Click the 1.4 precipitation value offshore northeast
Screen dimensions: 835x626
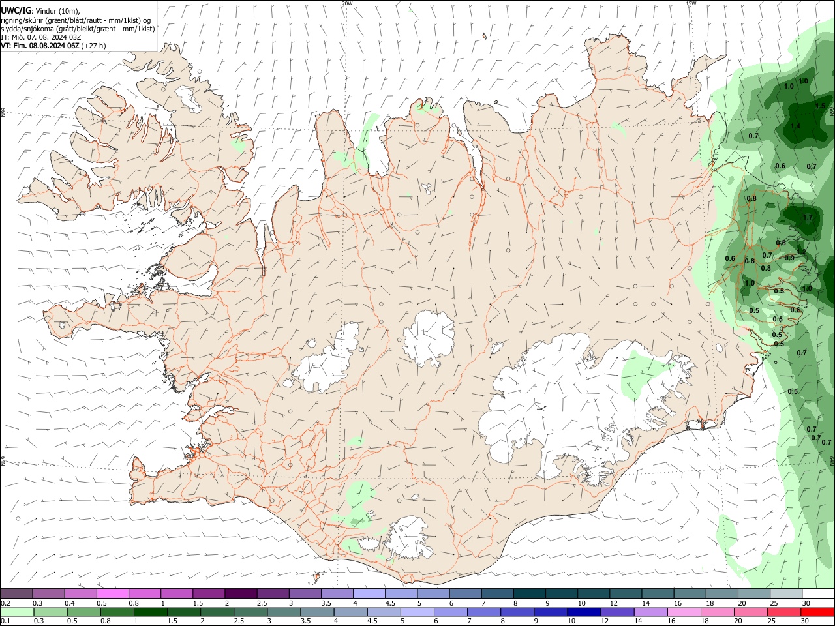coord(795,127)
